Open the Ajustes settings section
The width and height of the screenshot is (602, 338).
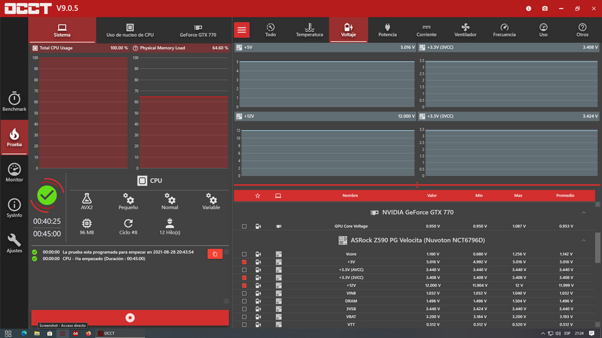tap(14, 243)
